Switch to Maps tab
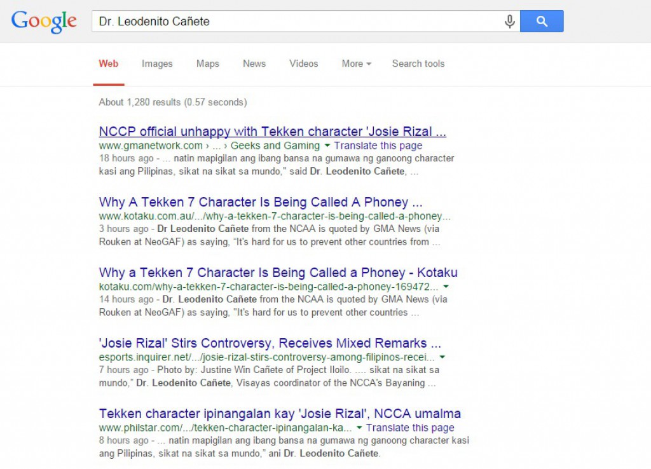This screenshot has height=469, width=651. click(208, 64)
